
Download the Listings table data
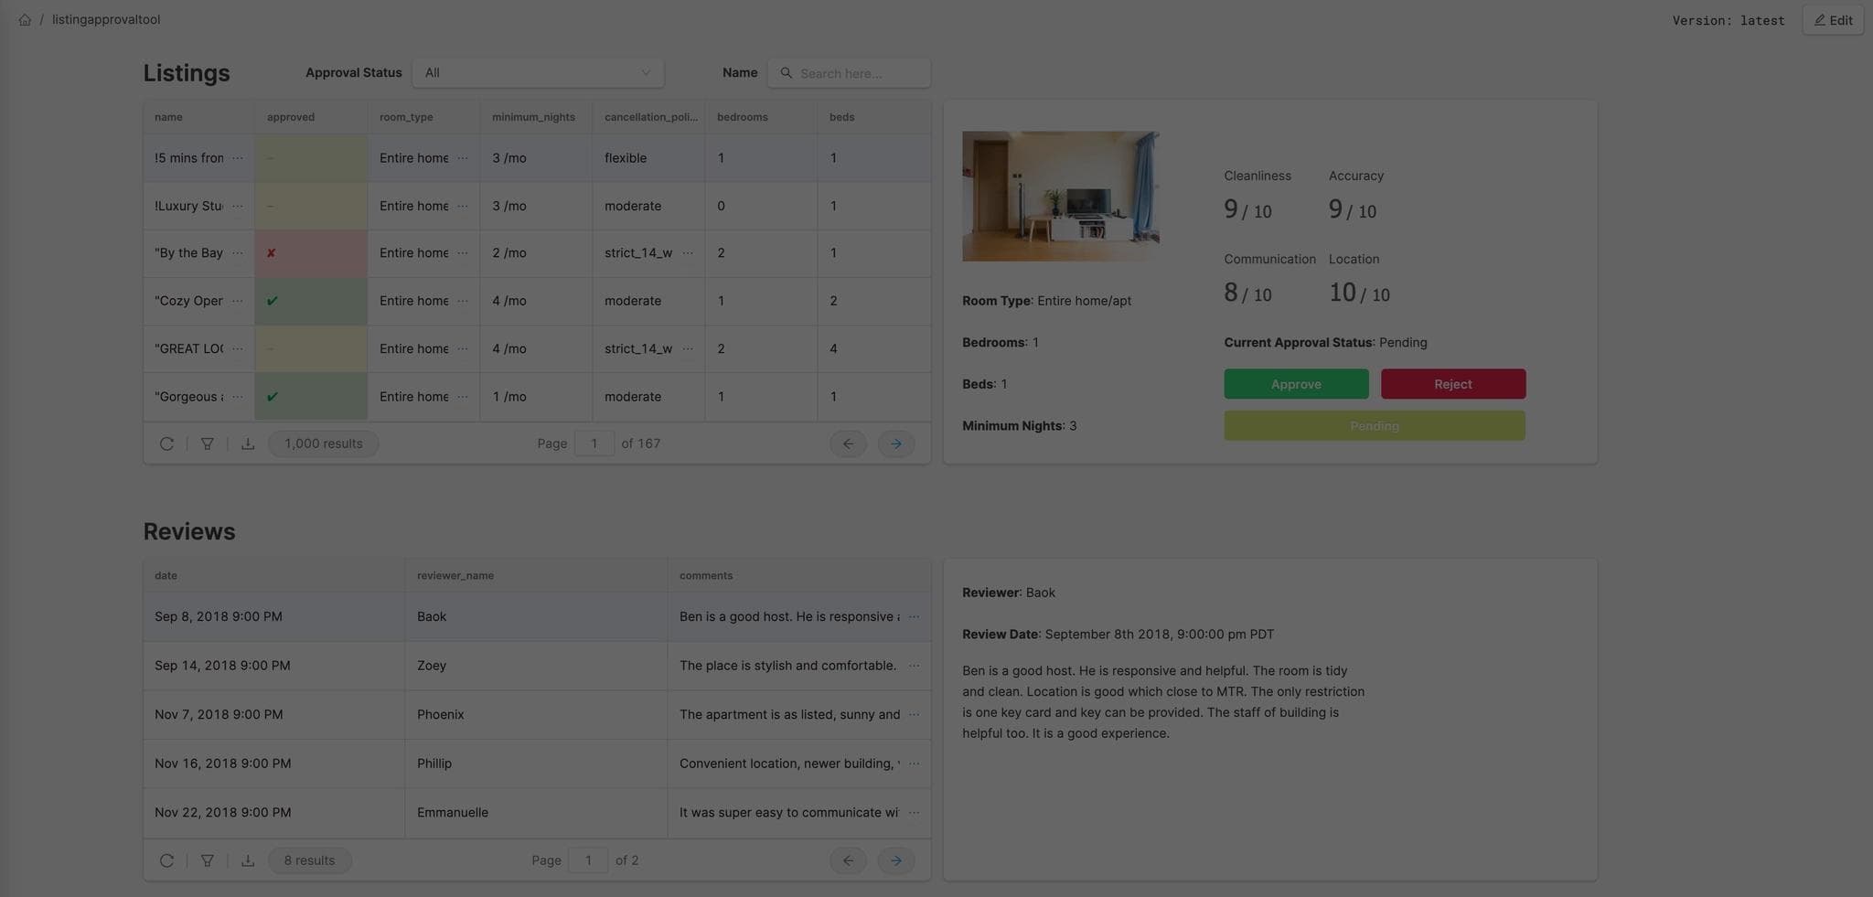[x=248, y=443]
